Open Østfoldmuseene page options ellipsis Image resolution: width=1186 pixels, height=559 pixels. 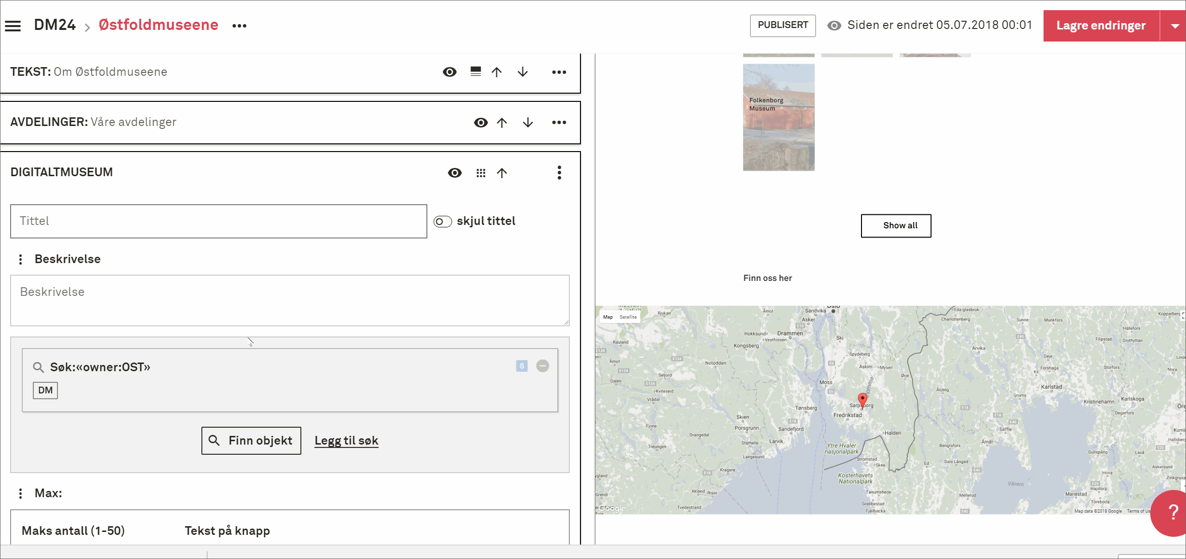point(240,26)
